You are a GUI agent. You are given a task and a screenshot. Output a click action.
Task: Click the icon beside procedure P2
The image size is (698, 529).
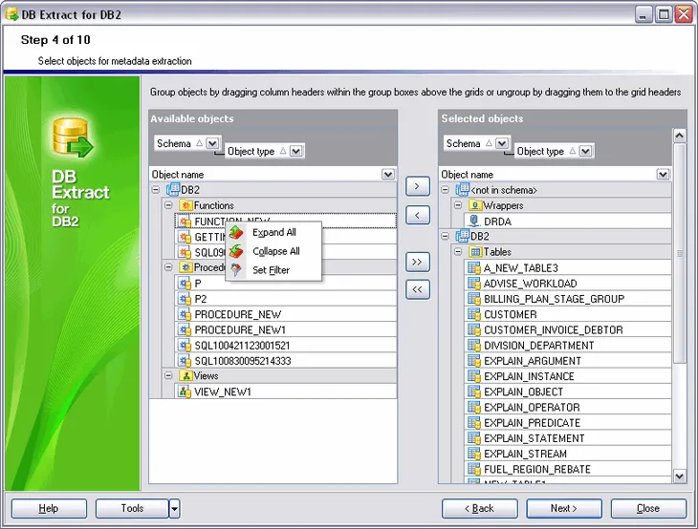(184, 299)
